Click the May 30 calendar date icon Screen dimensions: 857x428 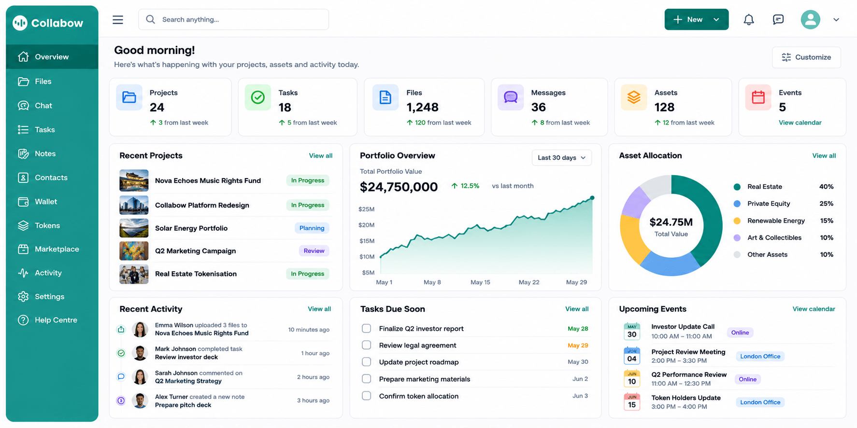632,331
